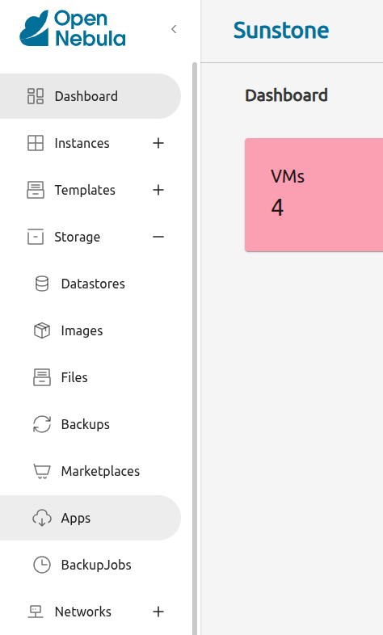Image resolution: width=383 pixels, height=635 pixels.
Task: Click the Dashboard grid icon
Action: click(36, 96)
